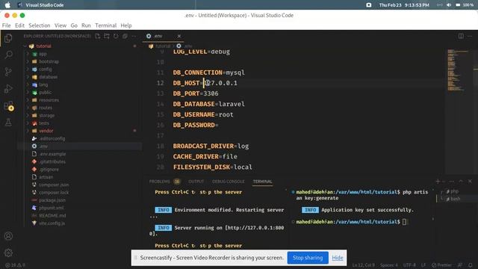Open editor more actions ellipsis

point(470,36)
